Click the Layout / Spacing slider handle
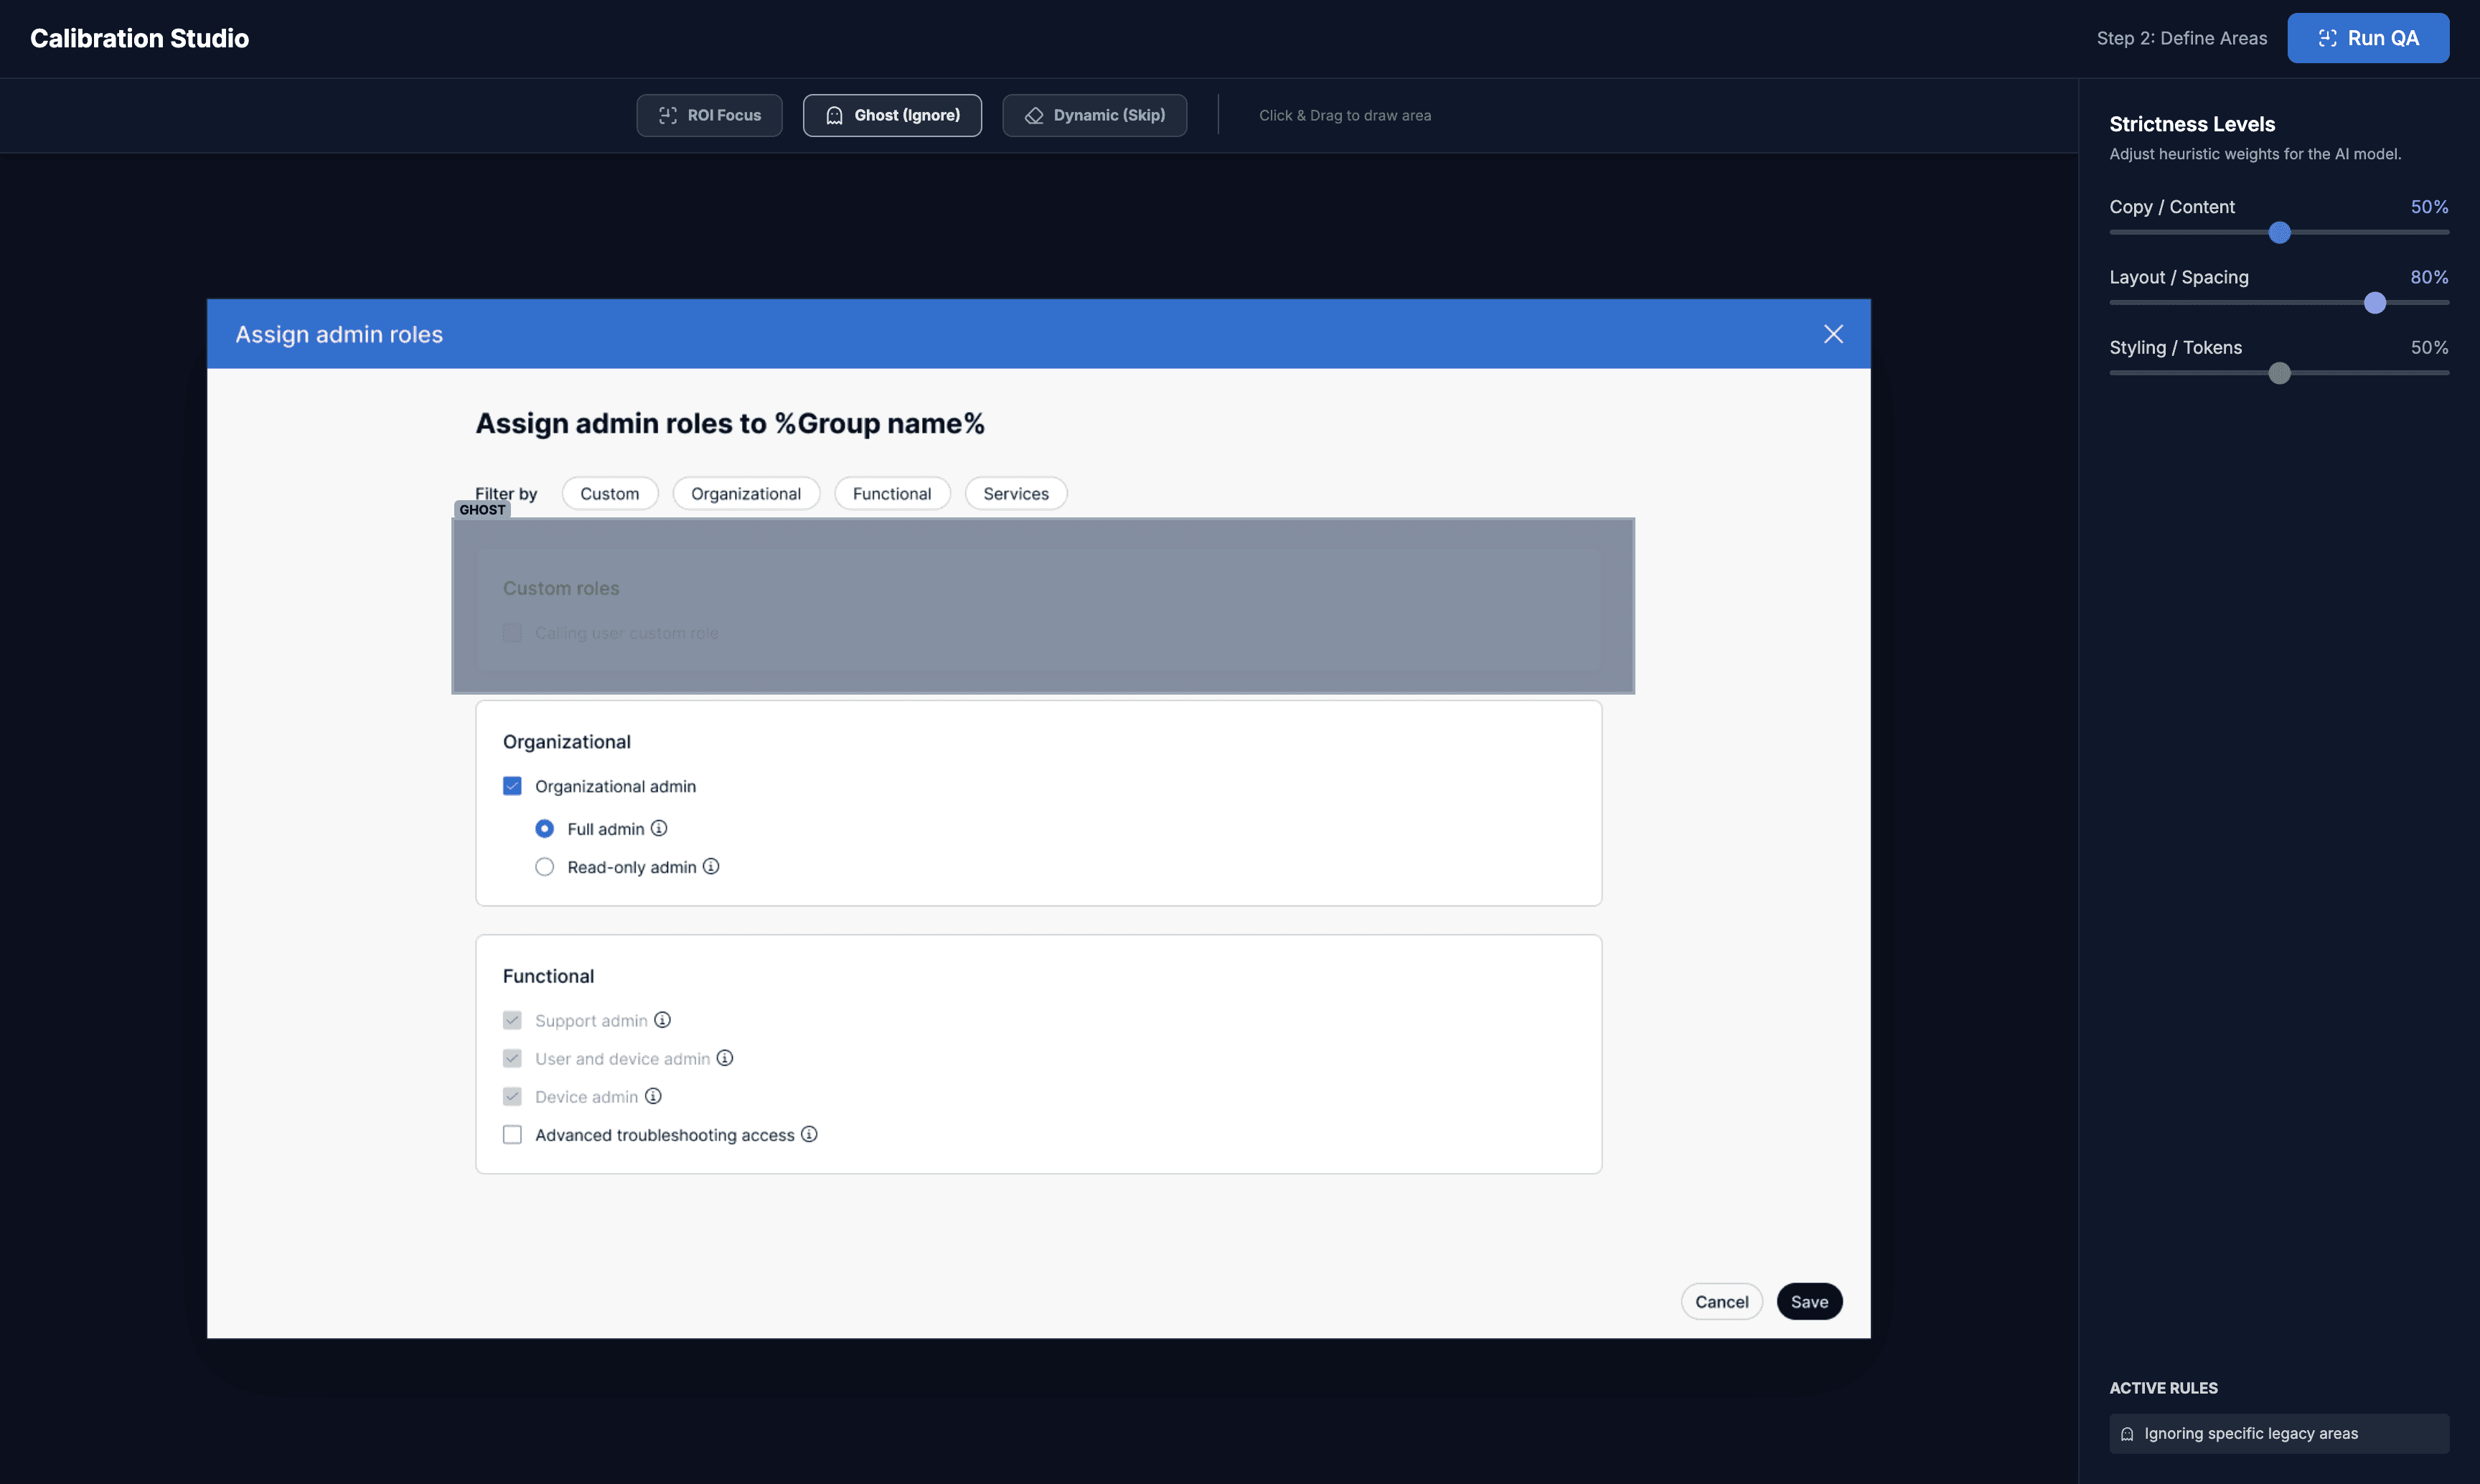2480x1484 pixels. click(2374, 303)
